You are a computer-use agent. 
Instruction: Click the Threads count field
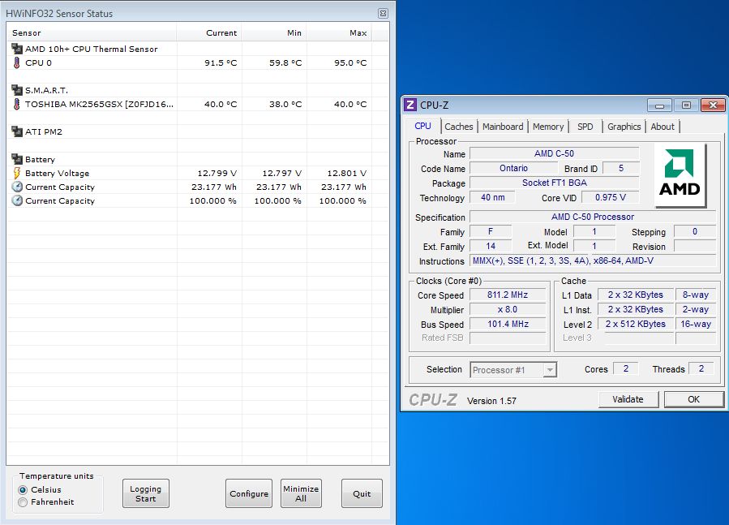701,368
